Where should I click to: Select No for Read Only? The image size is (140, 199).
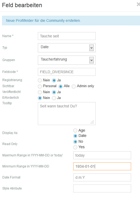[x=75, y=142]
